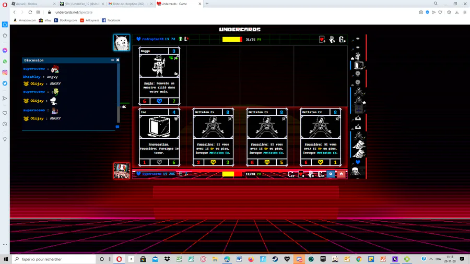The height and width of the screenshot is (264, 470).
Task: Click the Mettaton EX card with 1 health
Action: (321, 137)
